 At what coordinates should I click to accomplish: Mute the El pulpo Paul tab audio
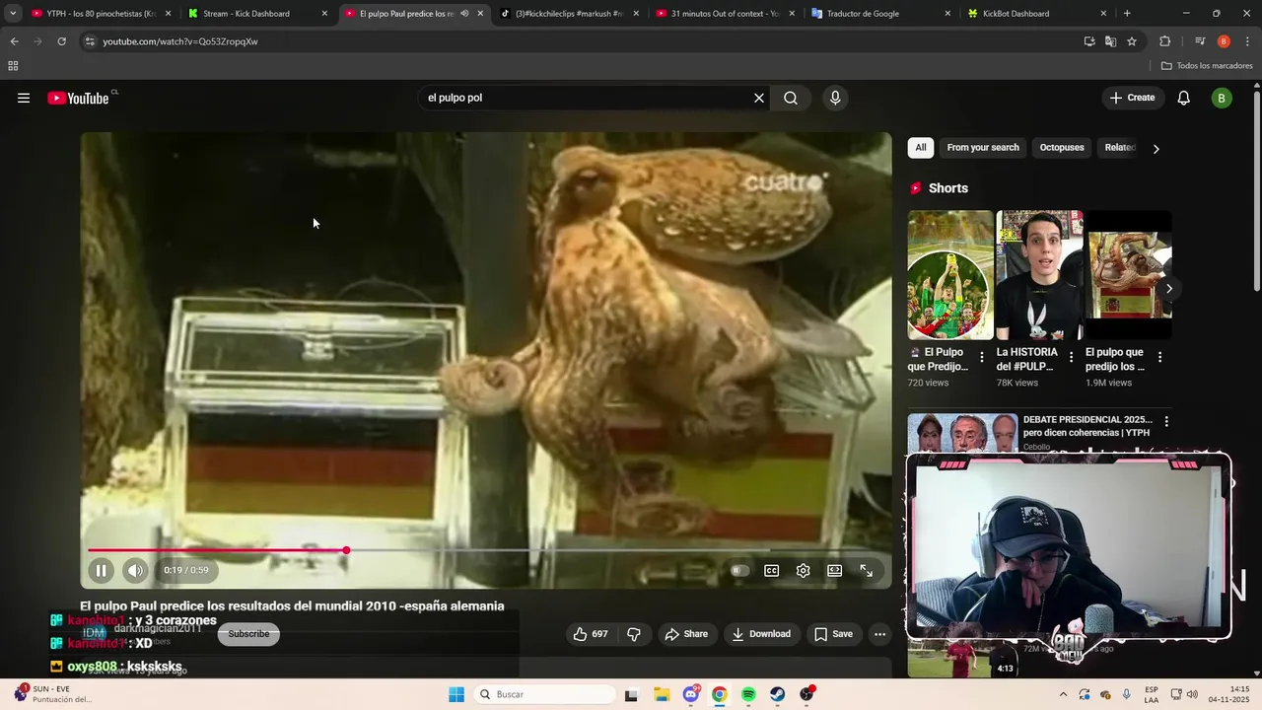click(x=464, y=14)
